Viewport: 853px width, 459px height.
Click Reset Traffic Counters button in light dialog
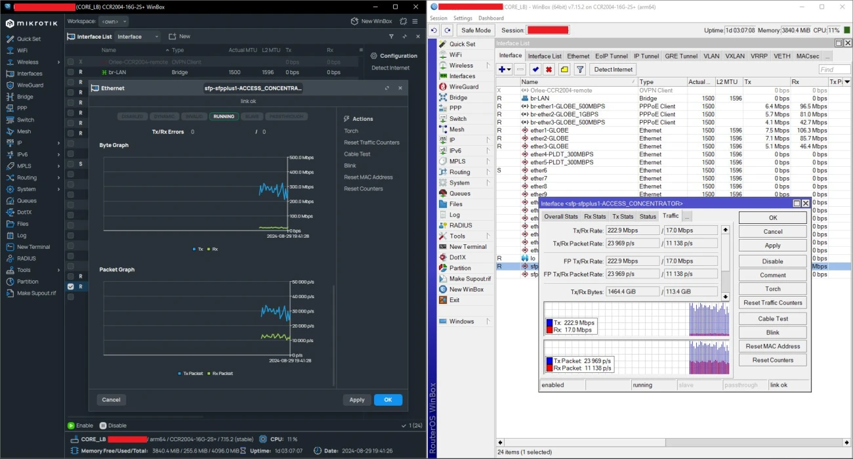773,303
